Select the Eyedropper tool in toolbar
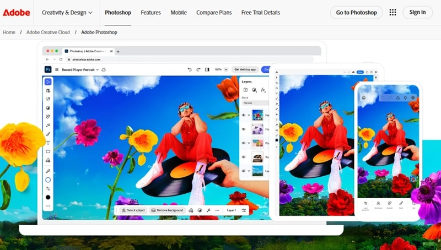The image size is (441, 250). (x=48, y=171)
